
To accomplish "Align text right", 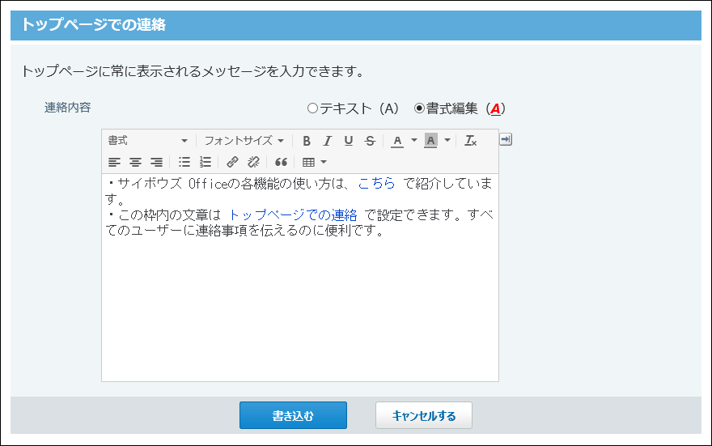I will (156, 162).
